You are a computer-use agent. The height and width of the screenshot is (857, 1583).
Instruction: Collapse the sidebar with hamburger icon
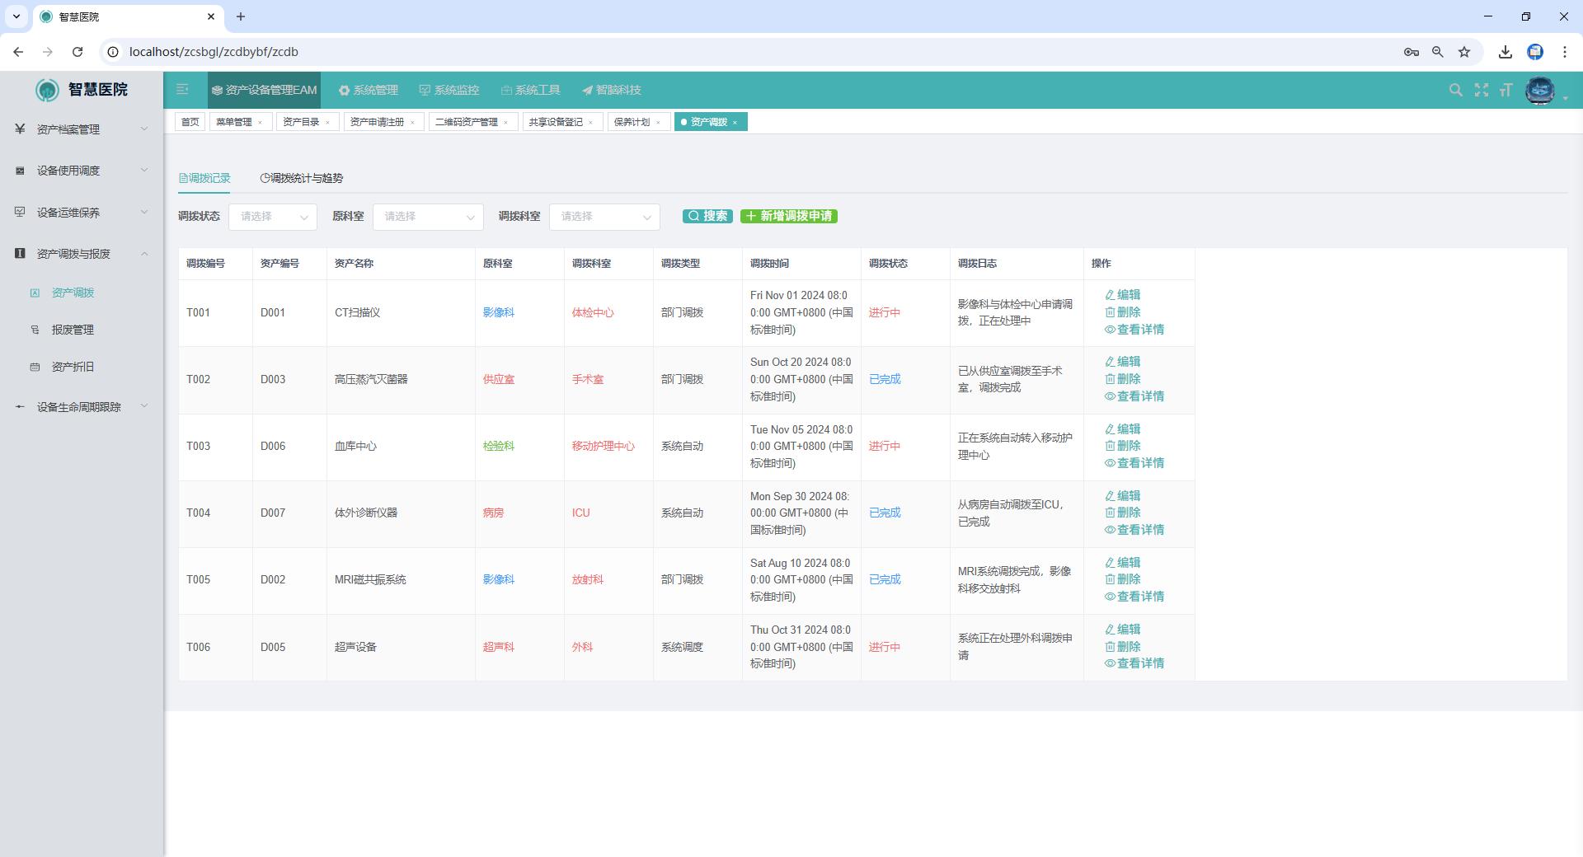coord(182,90)
